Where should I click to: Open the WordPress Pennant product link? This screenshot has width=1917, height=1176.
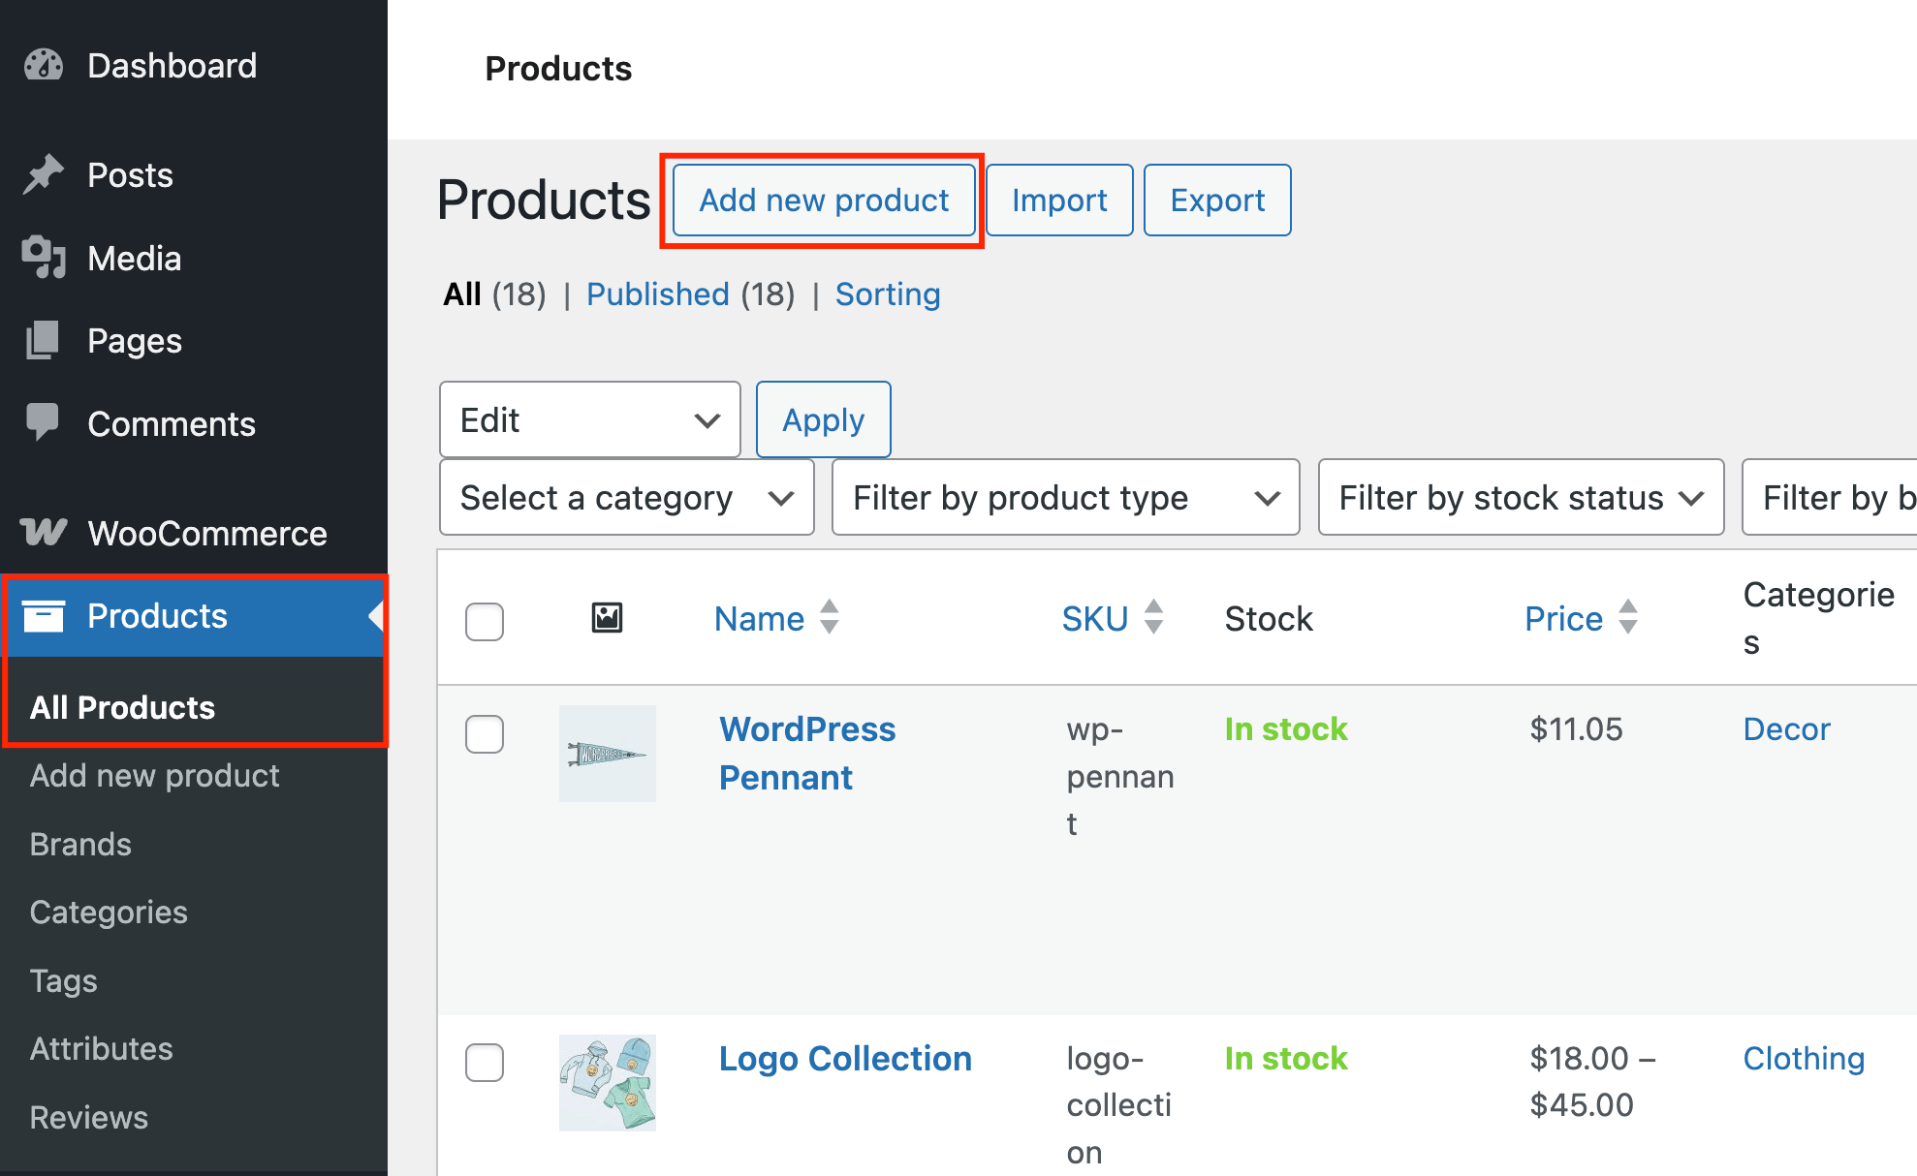pos(807,754)
